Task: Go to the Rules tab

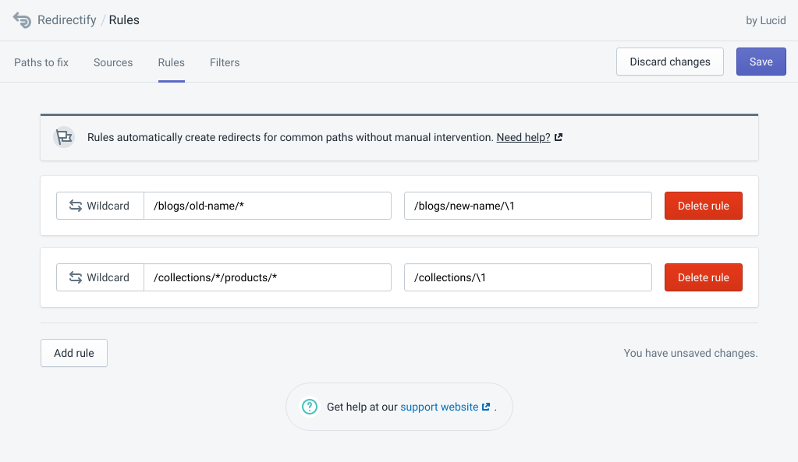Action: pyautogui.click(x=171, y=62)
